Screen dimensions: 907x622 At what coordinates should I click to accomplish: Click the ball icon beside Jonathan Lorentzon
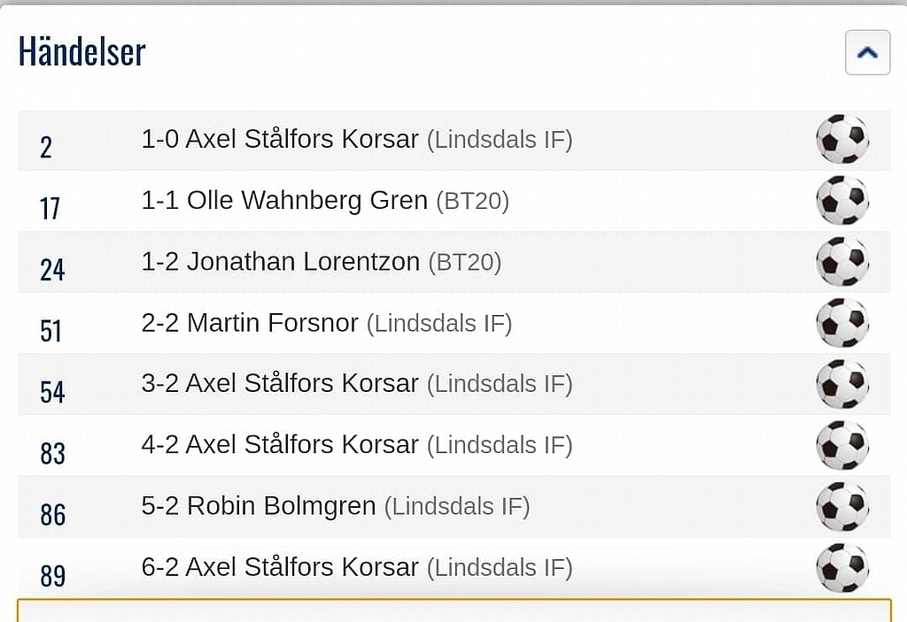coord(842,262)
